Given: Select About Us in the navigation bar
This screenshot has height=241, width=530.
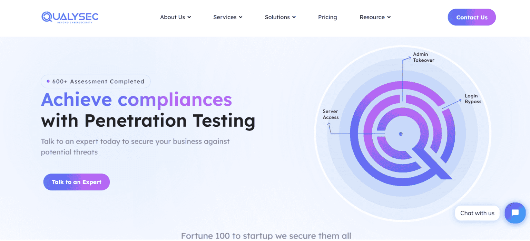Looking at the screenshot, I should [x=173, y=17].
